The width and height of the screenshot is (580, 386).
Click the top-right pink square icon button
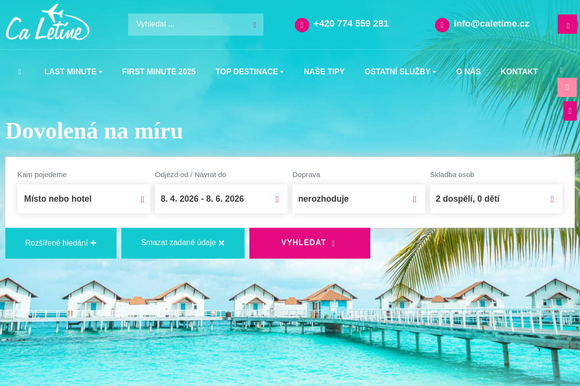[567, 24]
